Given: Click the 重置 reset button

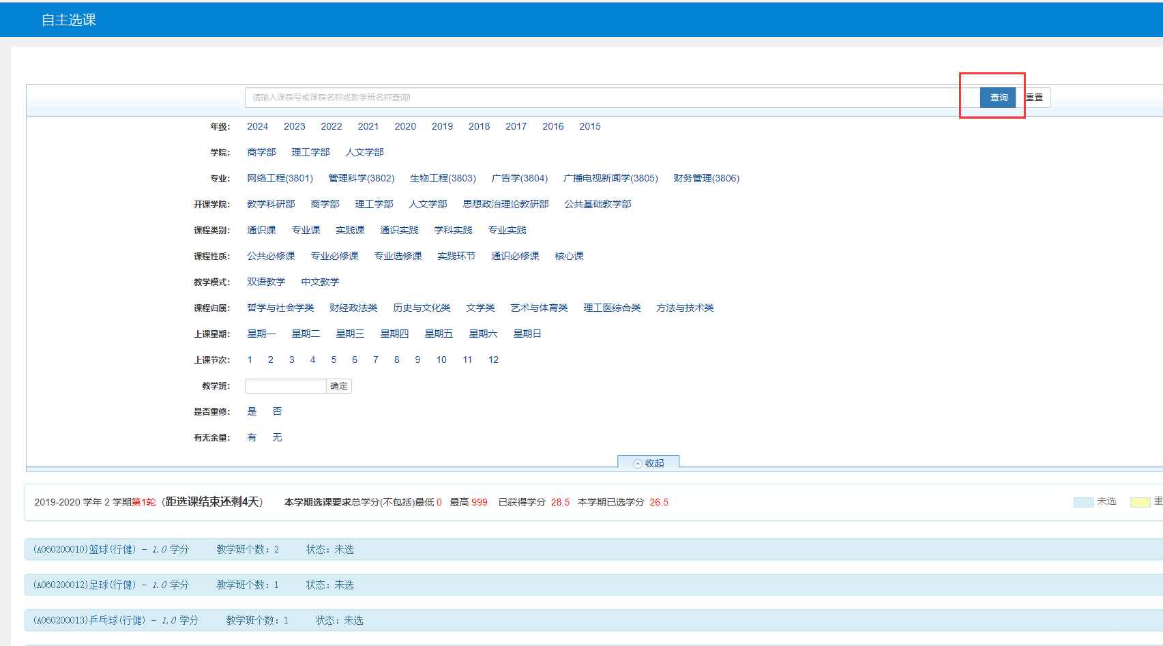Looking at the screenshot, I should [1034, 98].
